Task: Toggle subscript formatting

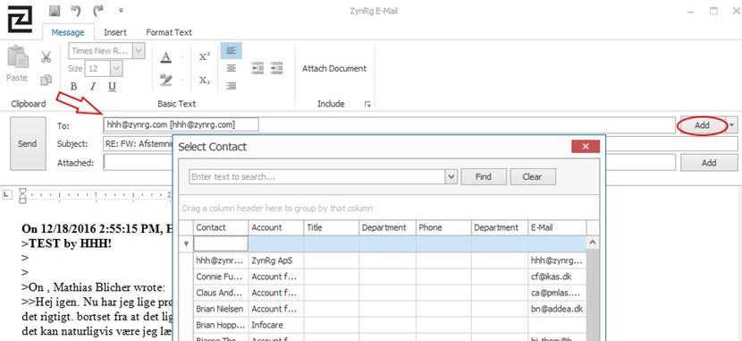Action: pyautogui.click(x=205, y=80)
